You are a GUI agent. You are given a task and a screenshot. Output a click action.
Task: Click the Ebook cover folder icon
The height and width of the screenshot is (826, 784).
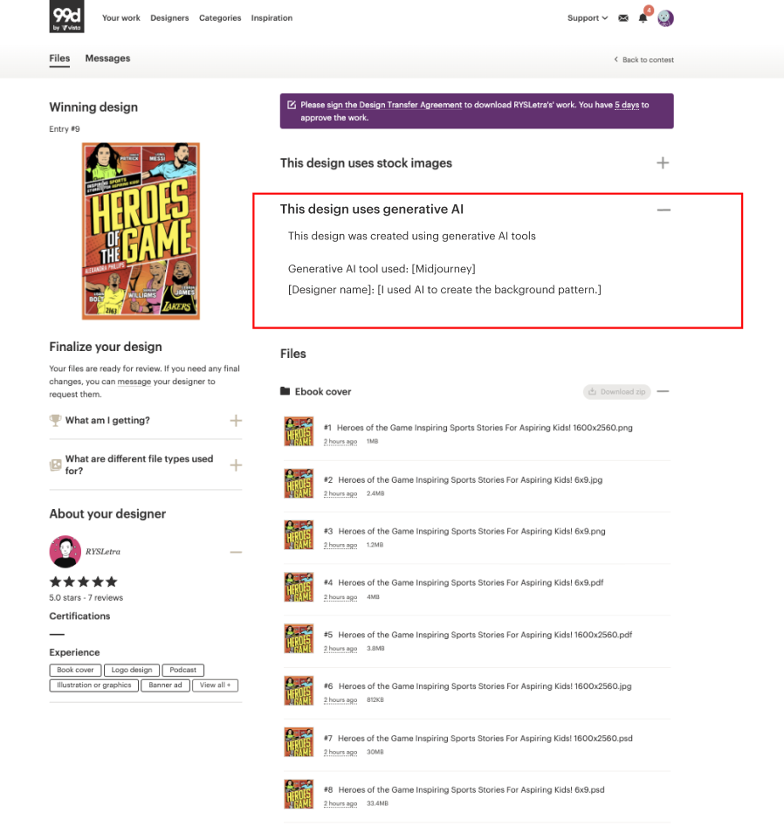click(285, 391)
